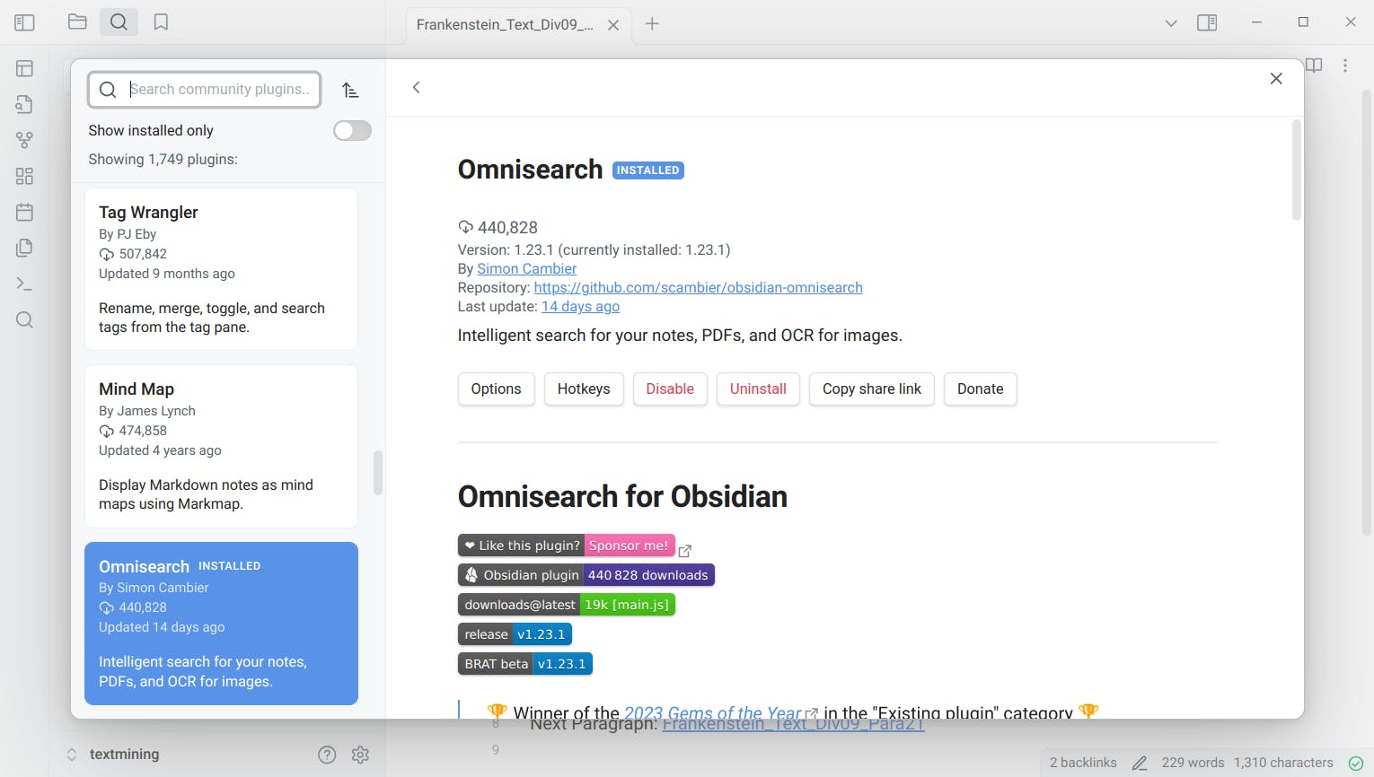Open the settings gear icon
The image size is (1374, 777).
[360, 755]
